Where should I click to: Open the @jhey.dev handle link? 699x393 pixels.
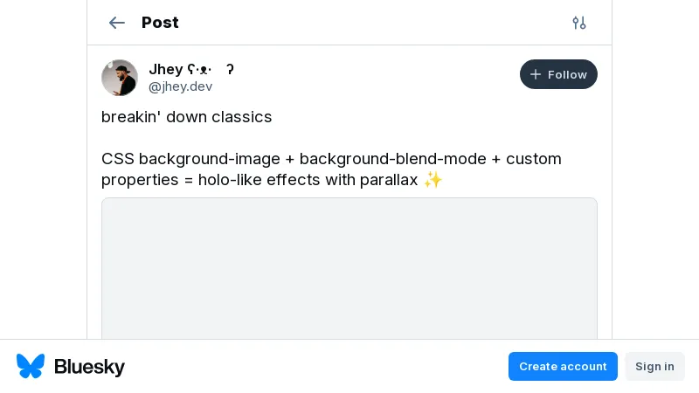pos(180,86)
